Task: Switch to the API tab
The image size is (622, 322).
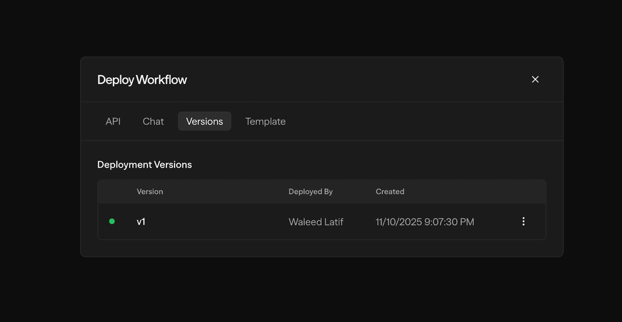Action: pyautogui.click(x=113, y=122)
